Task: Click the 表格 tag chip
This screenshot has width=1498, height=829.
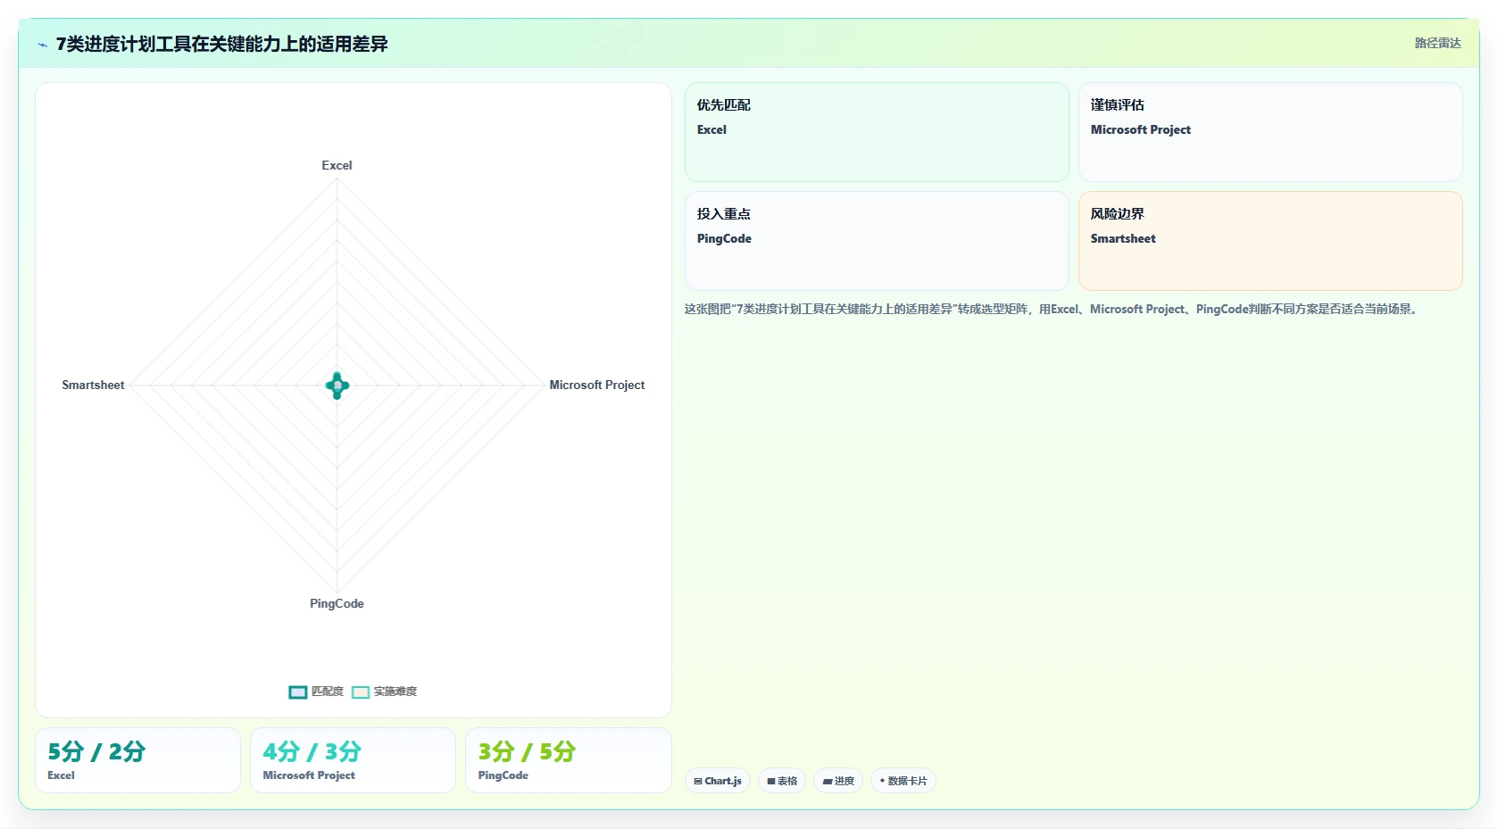Action: tap(782, 781)
